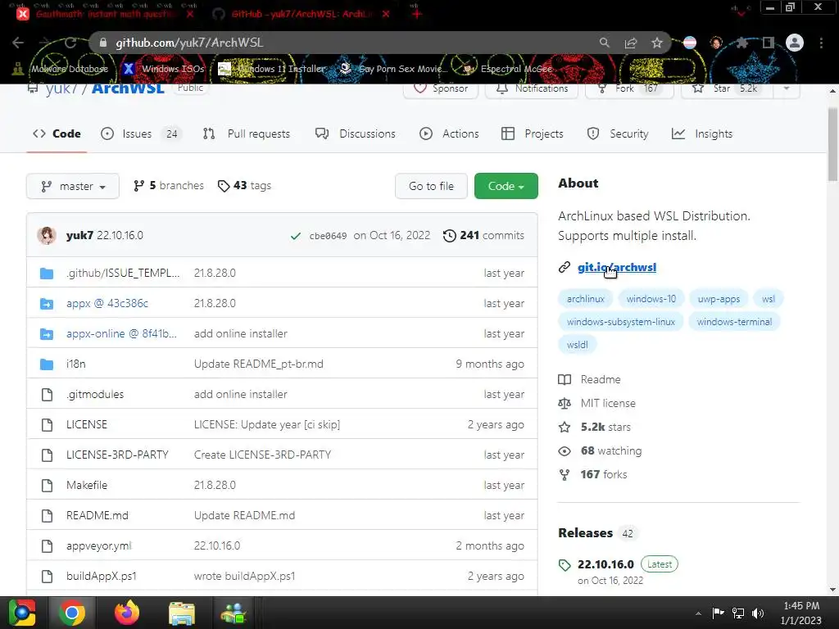Open the appx-online submodule

(121, 334)
